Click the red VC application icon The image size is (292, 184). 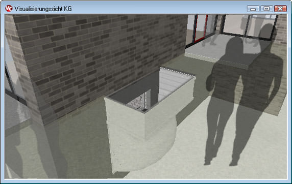pos(9,8)
